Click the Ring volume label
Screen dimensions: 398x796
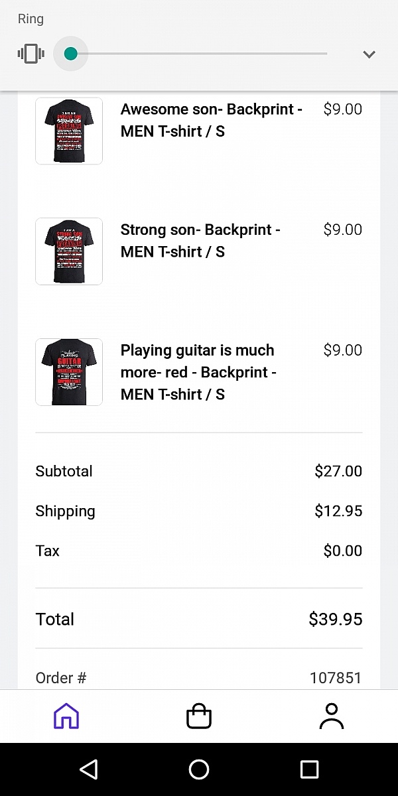coord(31,19)
